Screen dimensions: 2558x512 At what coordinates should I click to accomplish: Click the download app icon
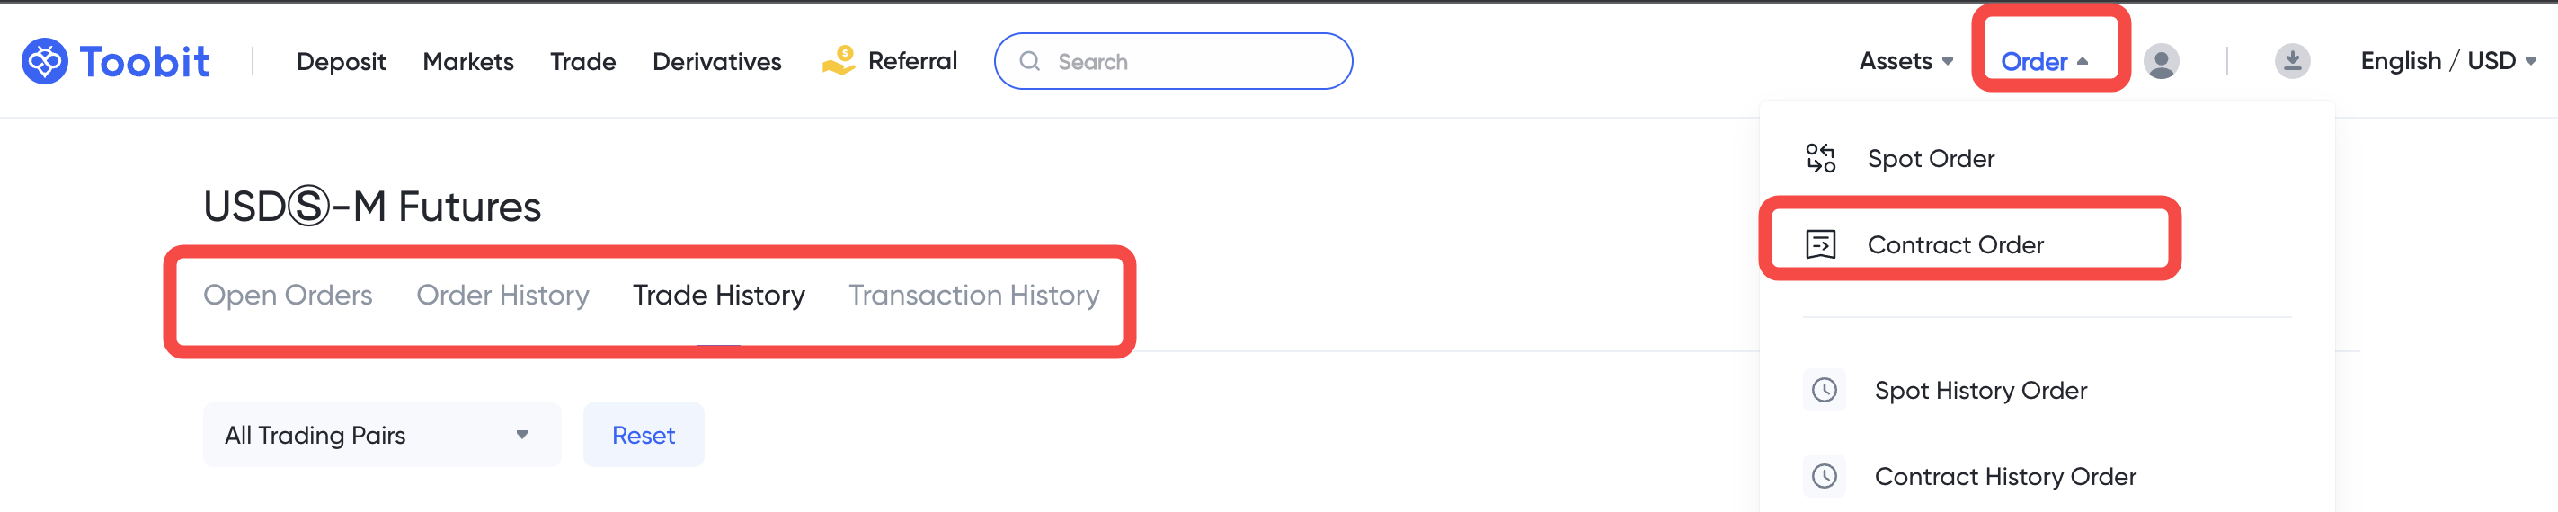point(2291,61)
